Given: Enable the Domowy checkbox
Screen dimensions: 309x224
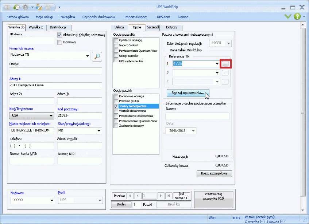Looking at the screenshot, I should (59, 42).
